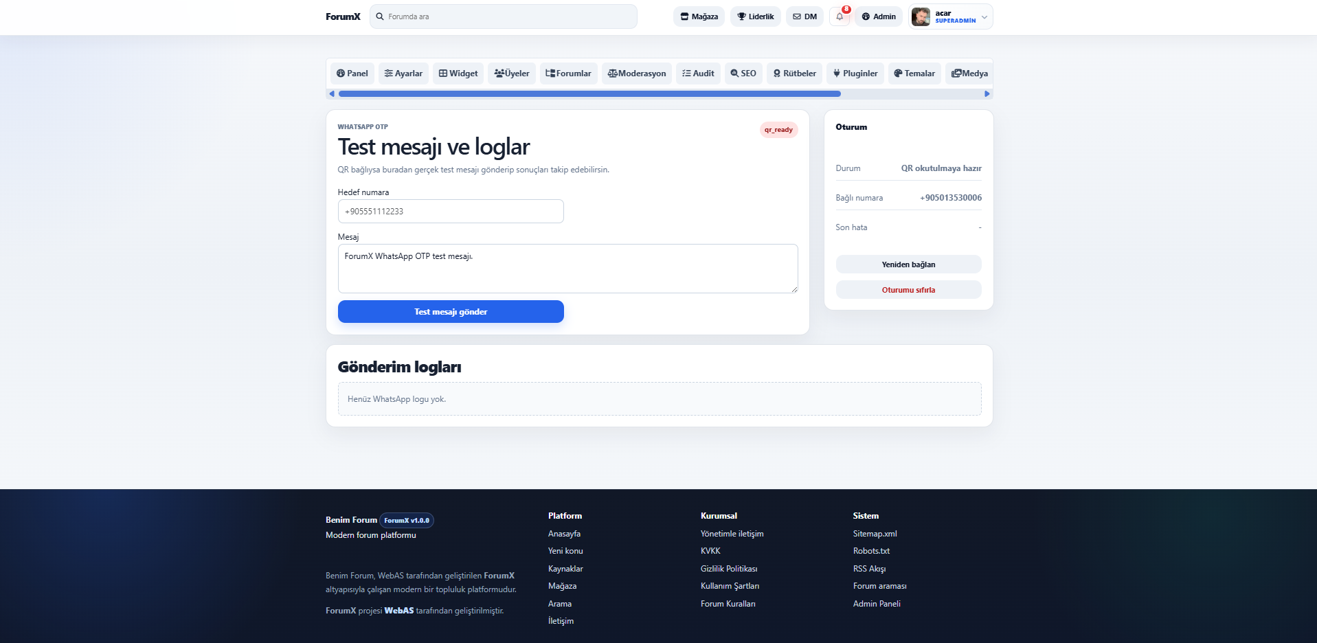Expand the acar user menu chevron
Image resolution: width=1317 pixels, height=643 pixels.
(984, 17)
